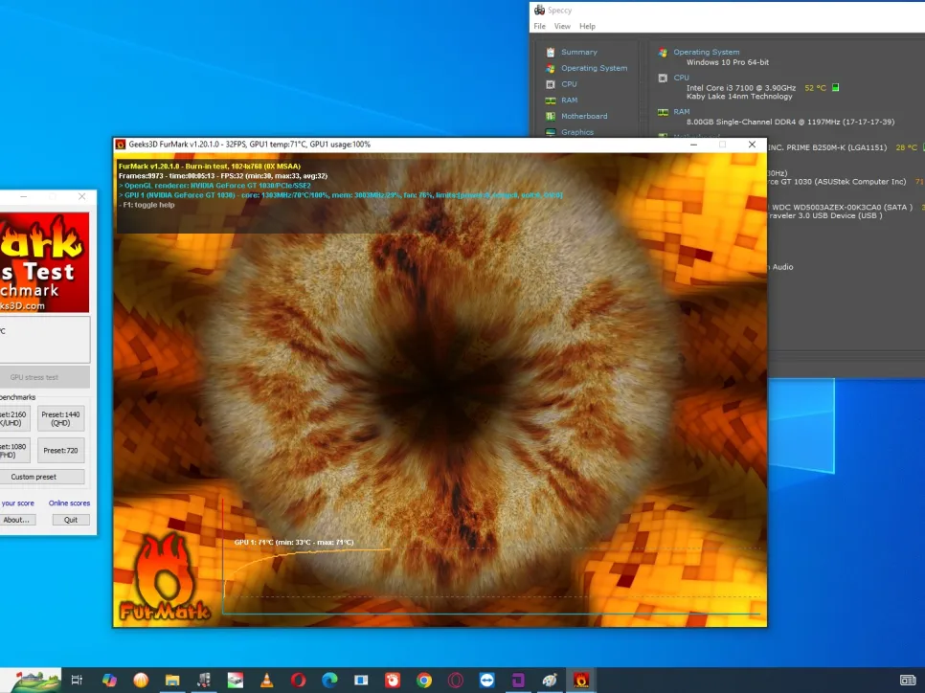Click the GPU 1 temperature graph label

(x=294, y=542)
